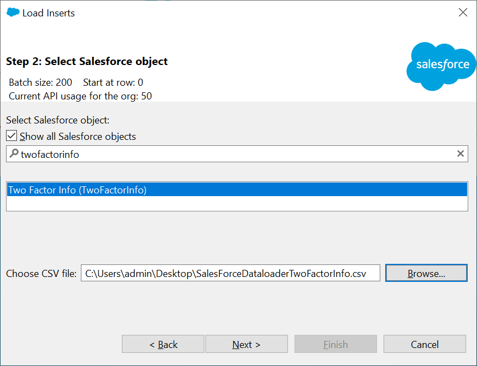Click the greyed-out Finish button

click(x=335, y=344)
